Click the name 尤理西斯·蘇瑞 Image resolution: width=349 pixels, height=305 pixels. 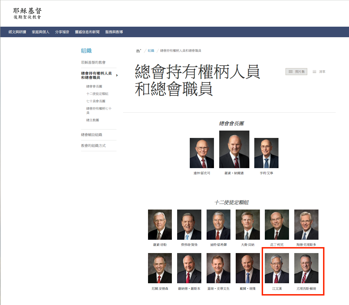coord(306,289)
